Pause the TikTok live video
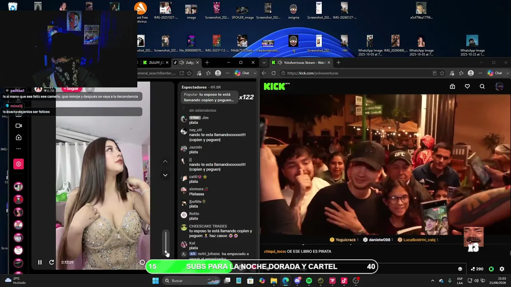 [x=40, y=262]
